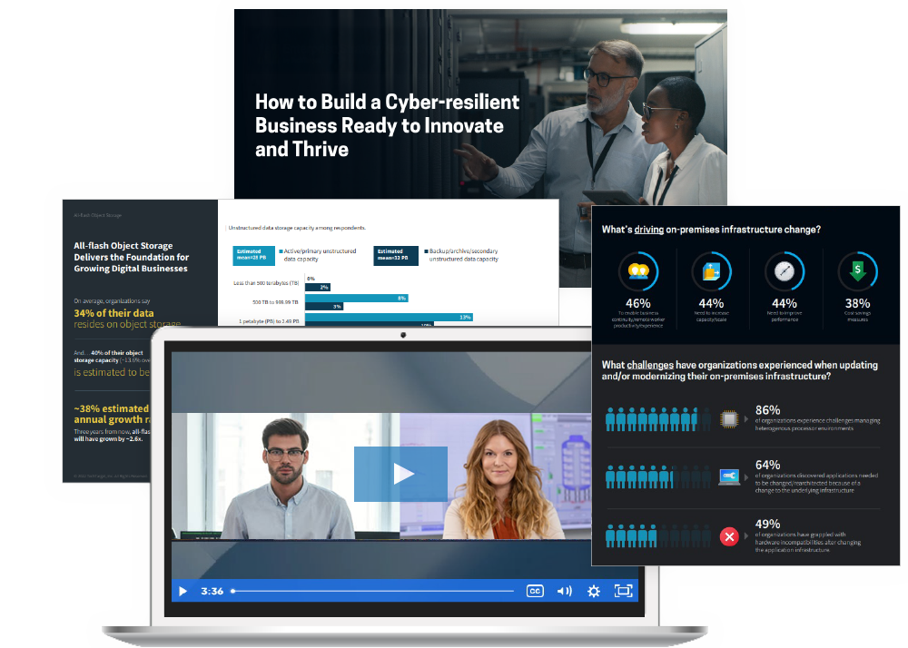Image resolution: width=908 pixels, height=648 pixels.
Task: Click the 'What's driving on-premises infrastructure change?' heading
Action: [x=711, y=230]
